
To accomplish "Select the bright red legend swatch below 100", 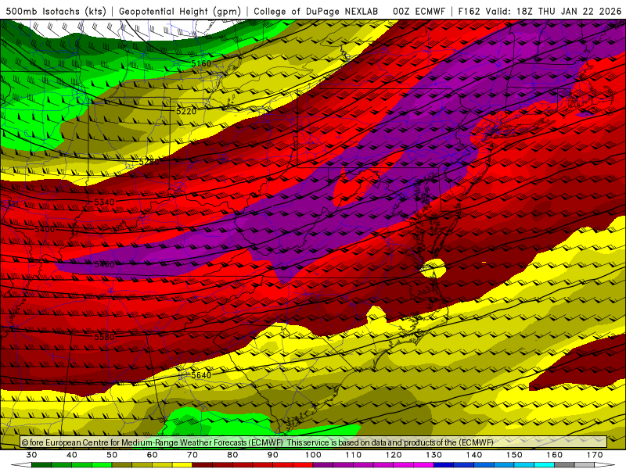I will coord(303,465).
